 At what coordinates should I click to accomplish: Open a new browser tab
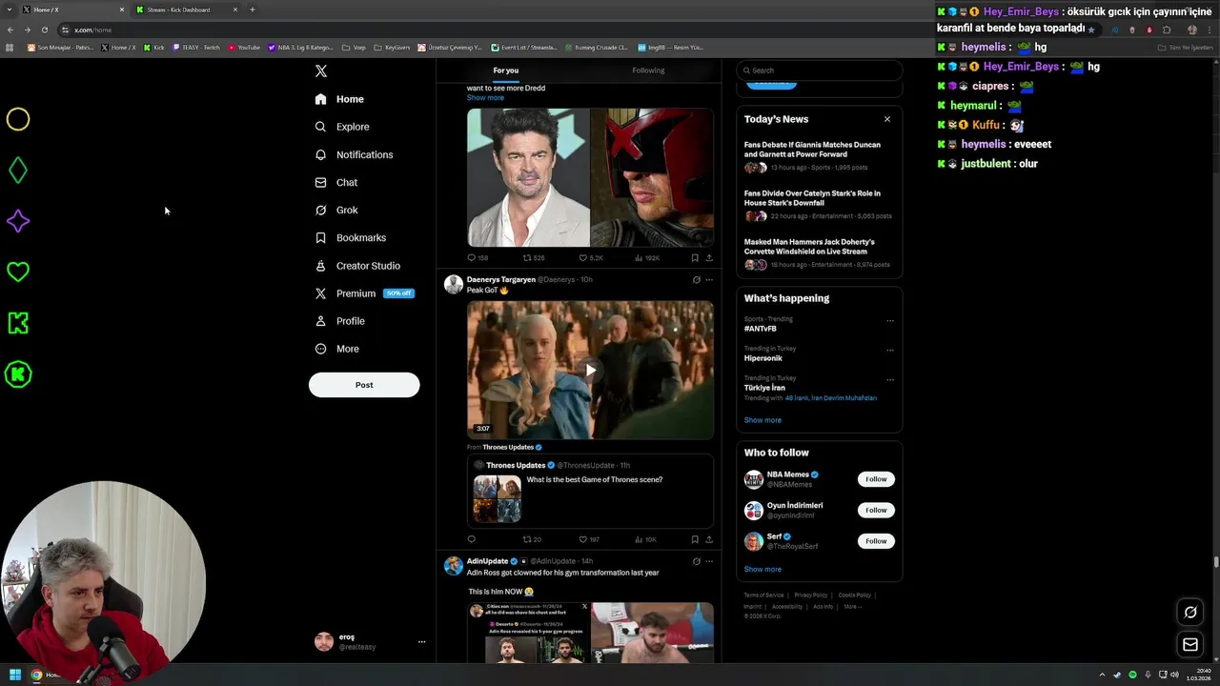[x=253, y=10]
